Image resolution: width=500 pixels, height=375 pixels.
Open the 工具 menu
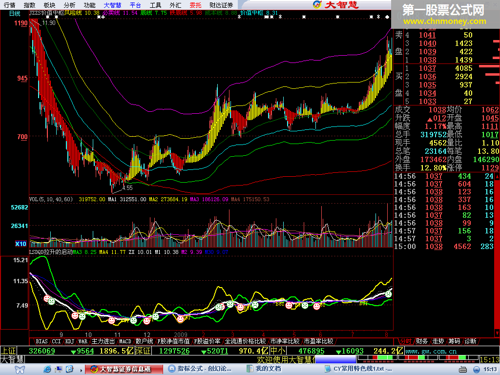tap(155, 5)
